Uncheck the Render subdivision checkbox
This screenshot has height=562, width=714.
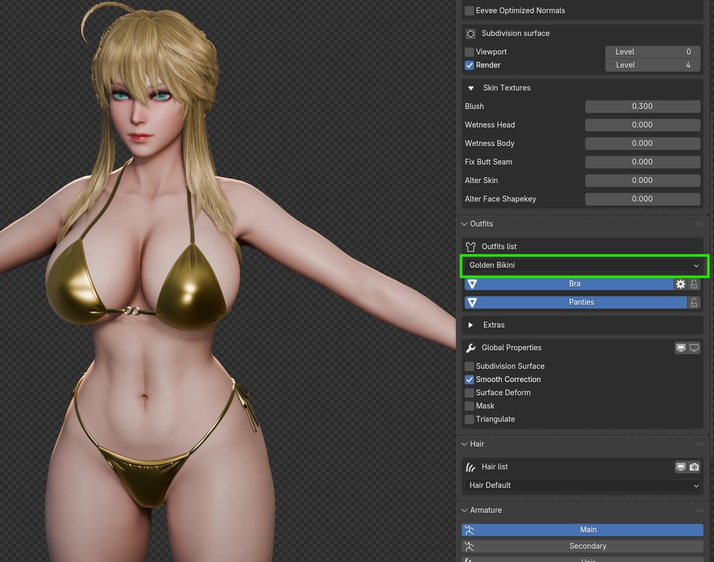tap(469, 65)
